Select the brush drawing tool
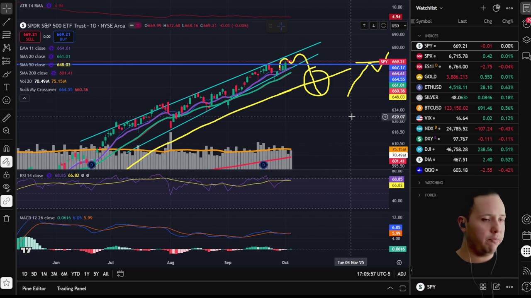 pos(7,74)
